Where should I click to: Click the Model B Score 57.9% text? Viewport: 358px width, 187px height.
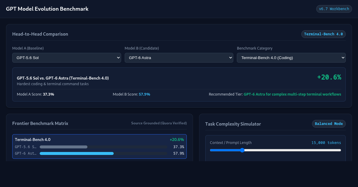tap(131, 94)
